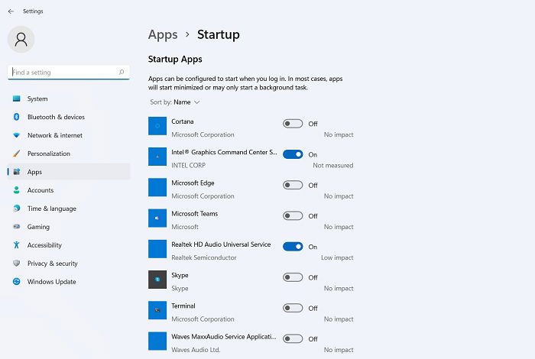
Task: Click the Microsoft Edge name text
Action: (193, 183)
